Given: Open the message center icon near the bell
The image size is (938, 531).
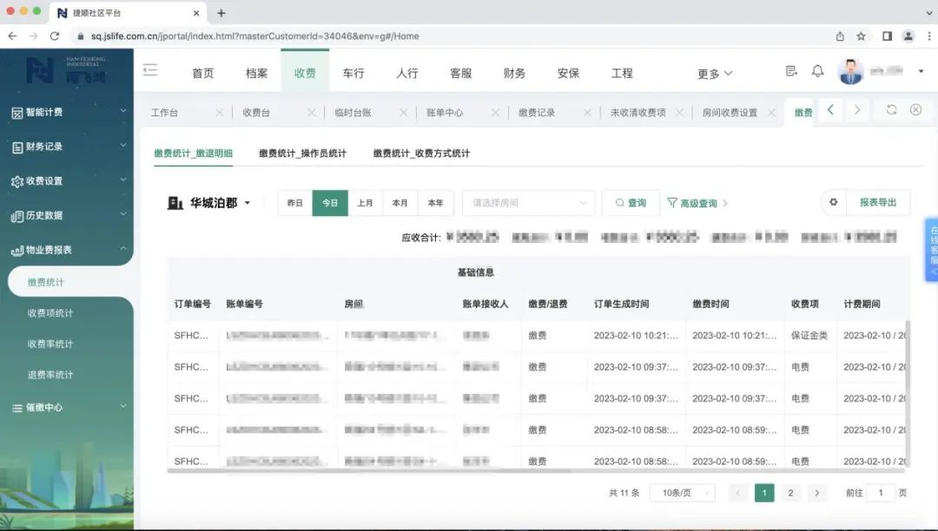Looking at the screenshot, I should click(x=791, y=73).
